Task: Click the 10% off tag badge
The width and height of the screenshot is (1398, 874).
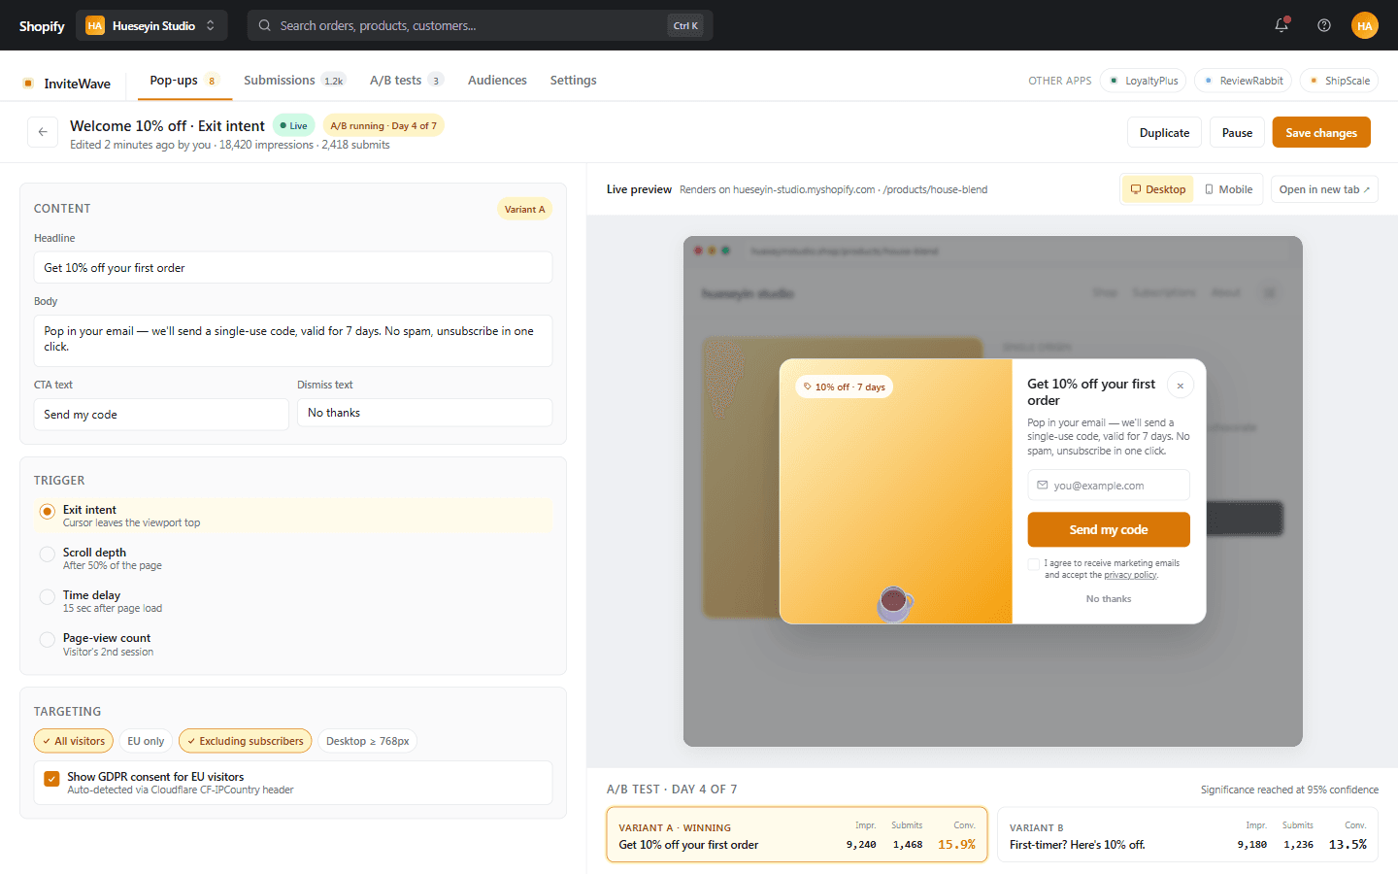Action: (x=845, y=387)
